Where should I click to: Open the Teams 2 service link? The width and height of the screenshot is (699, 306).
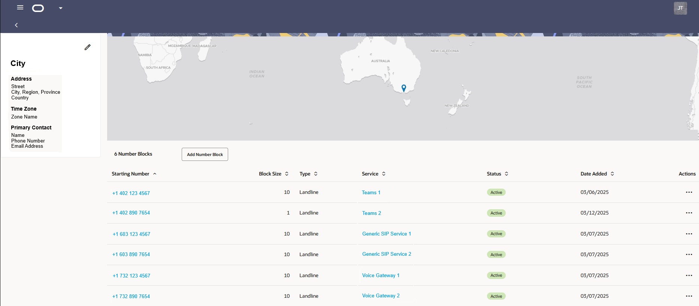point(372,213)
